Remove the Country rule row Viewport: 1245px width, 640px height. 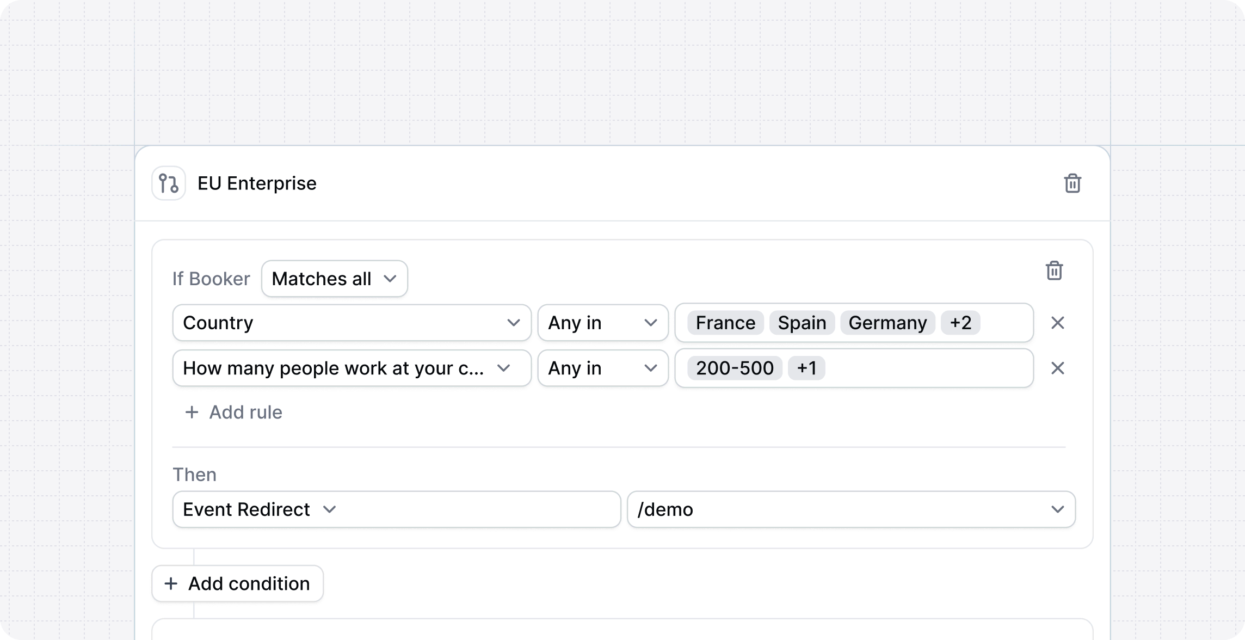(1057, 323)
